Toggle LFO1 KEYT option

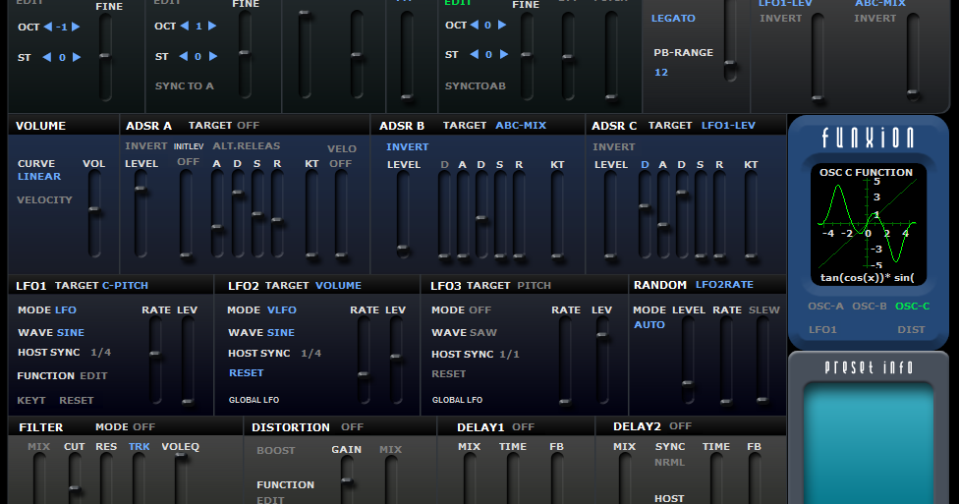(31, 401)
